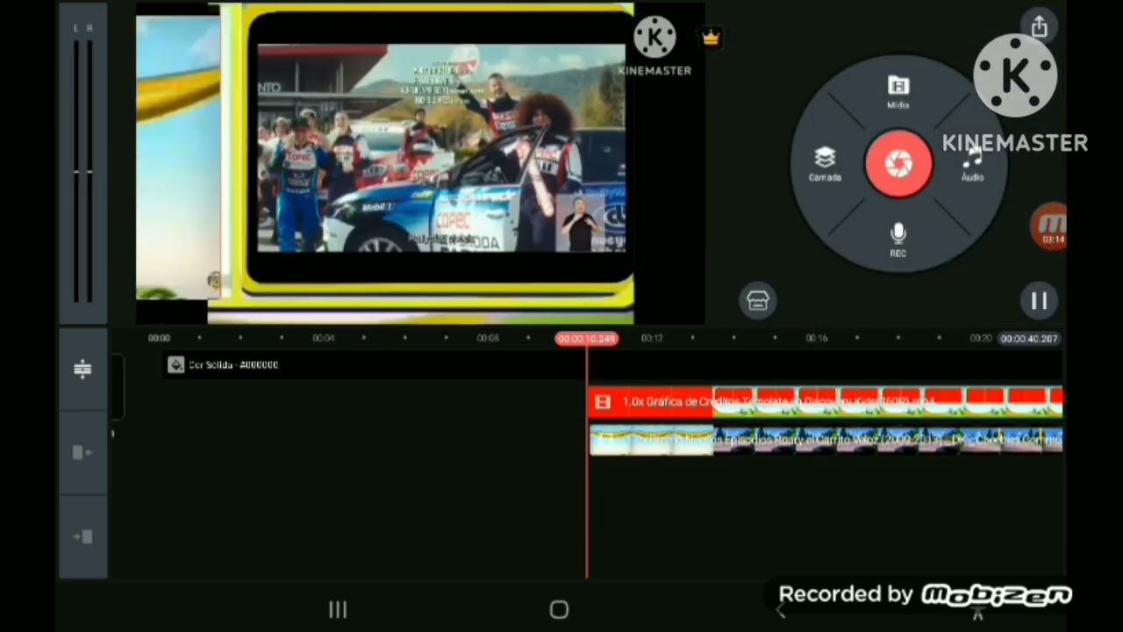Click the 00:04 mark on time ruler
The image size is (1123, 632).
[x=323, y=338]
